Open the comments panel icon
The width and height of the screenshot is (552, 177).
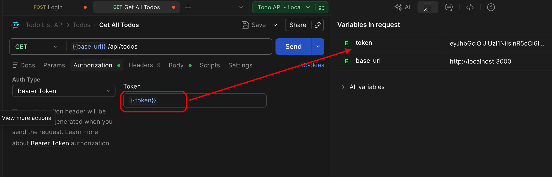point(449,7)
